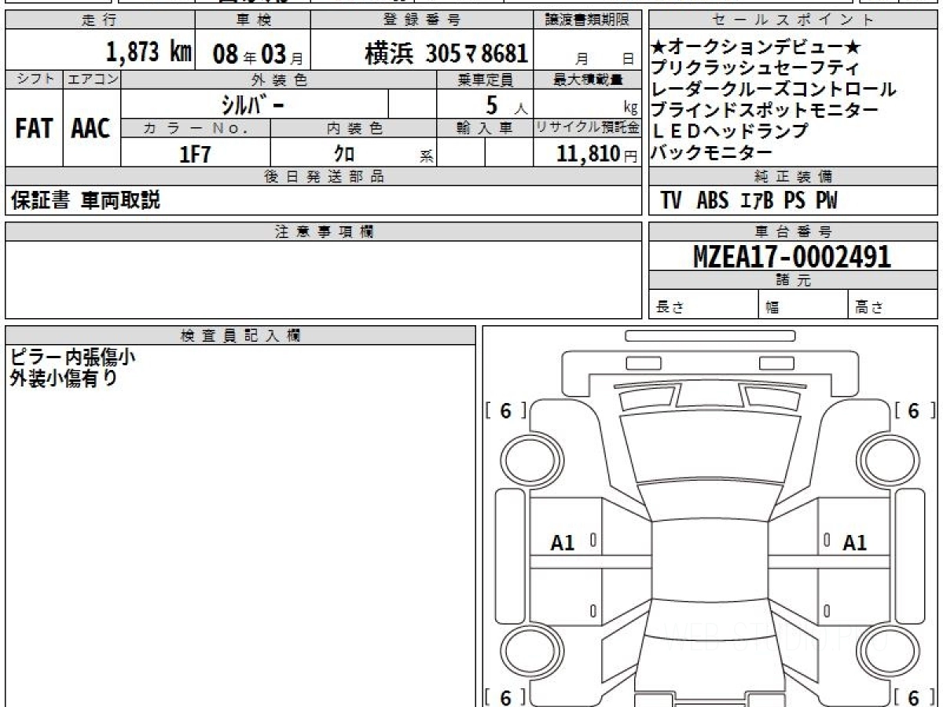
Task: Select the PS equipment entry
Action: pyautogui.click(x=794, y=201)
